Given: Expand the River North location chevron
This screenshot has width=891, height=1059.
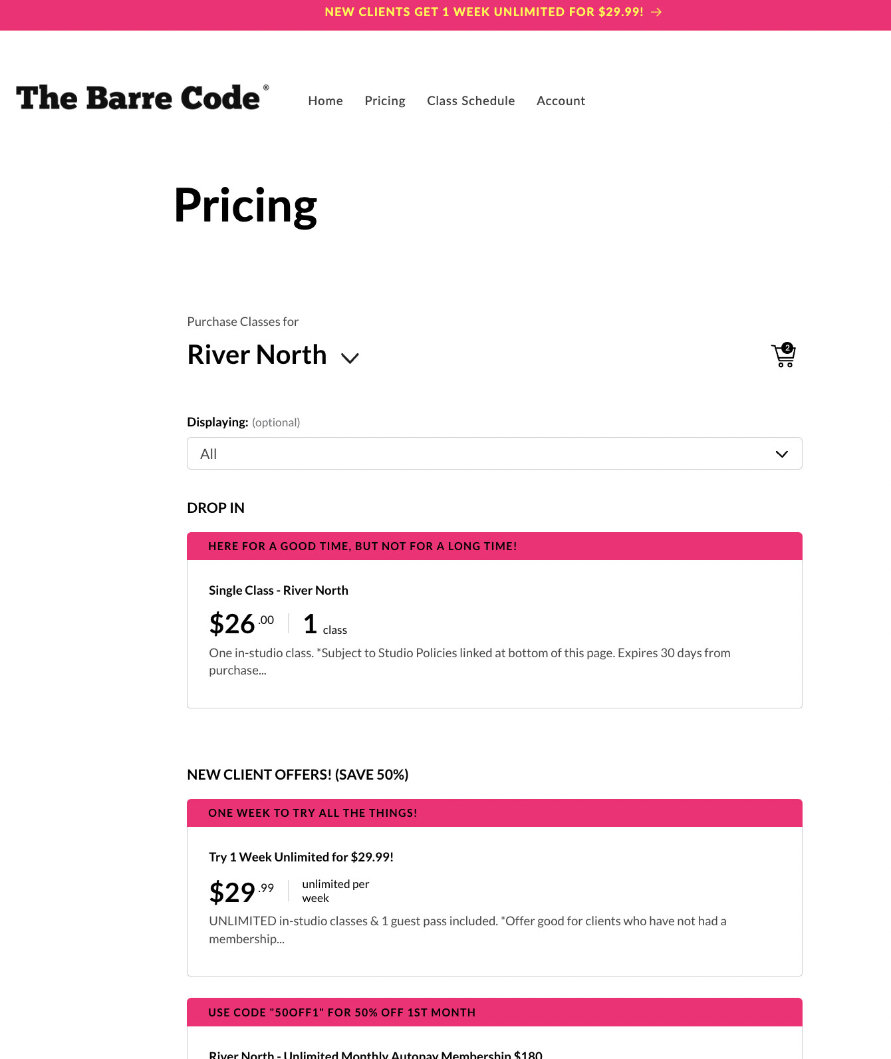Looking at the screenshot, I should 350,358.
